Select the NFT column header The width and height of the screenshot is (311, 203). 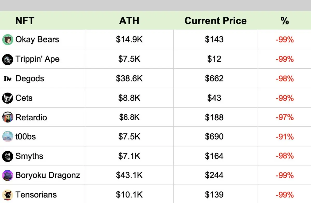coord(25,21)
